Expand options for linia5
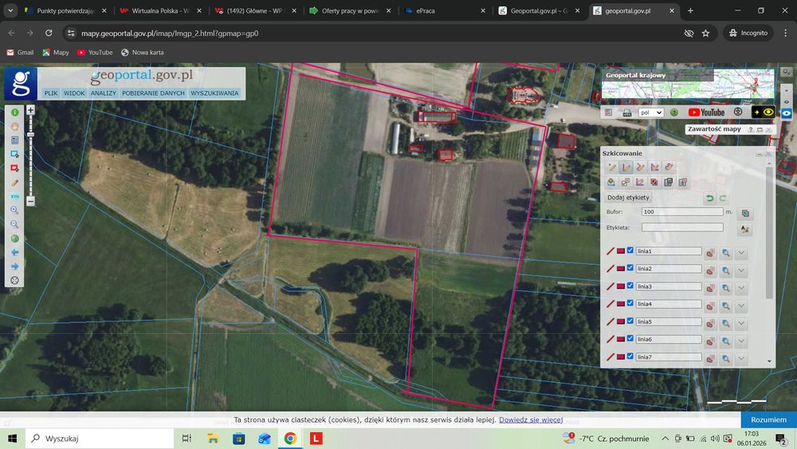Screen dimensions: 797x449 coord(741,324)
